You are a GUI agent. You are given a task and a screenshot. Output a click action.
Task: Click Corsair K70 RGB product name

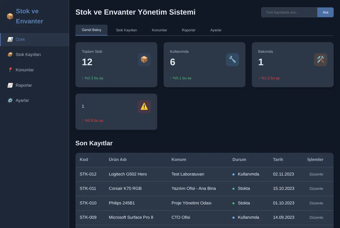click(125, 189)
